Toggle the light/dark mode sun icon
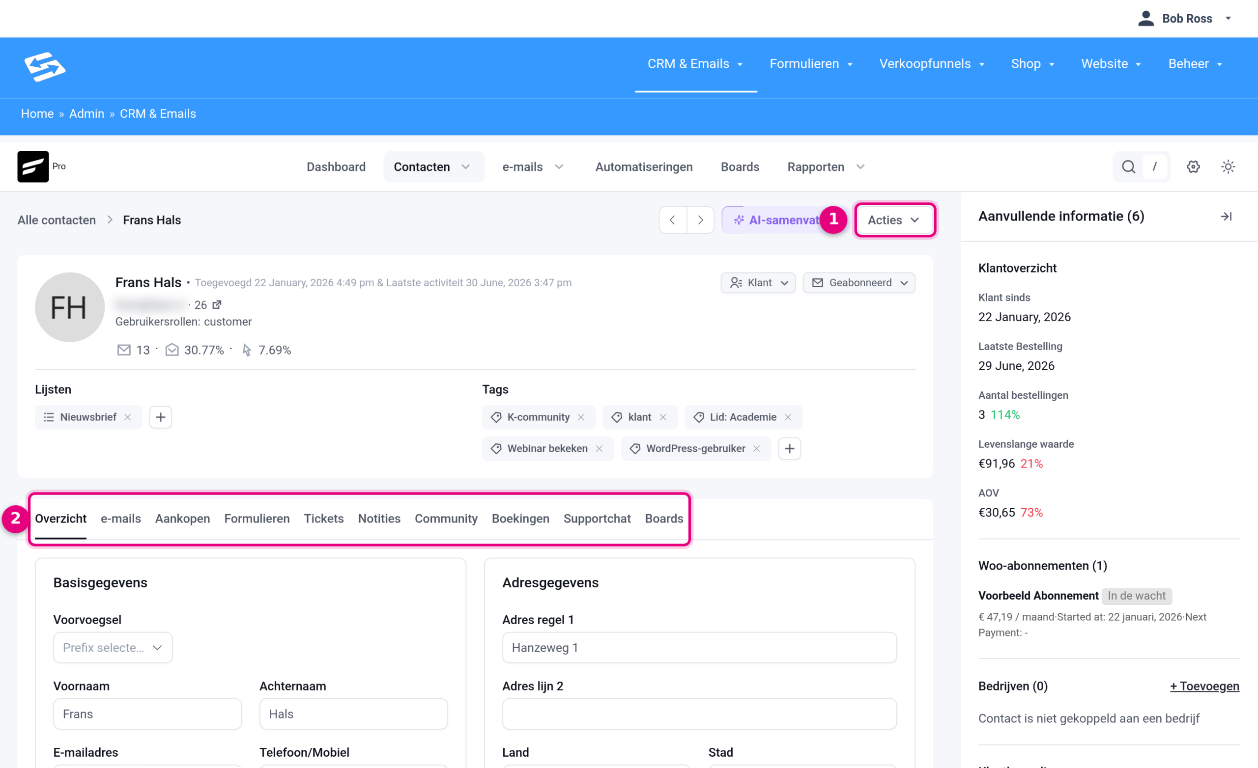Image resolution: width=1258 pixels, height=768 pixels. point(1228,167)
